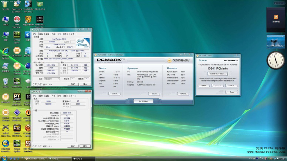Select the Call of Juarez desktop icon
287x161 pixels.
(6, 130)
